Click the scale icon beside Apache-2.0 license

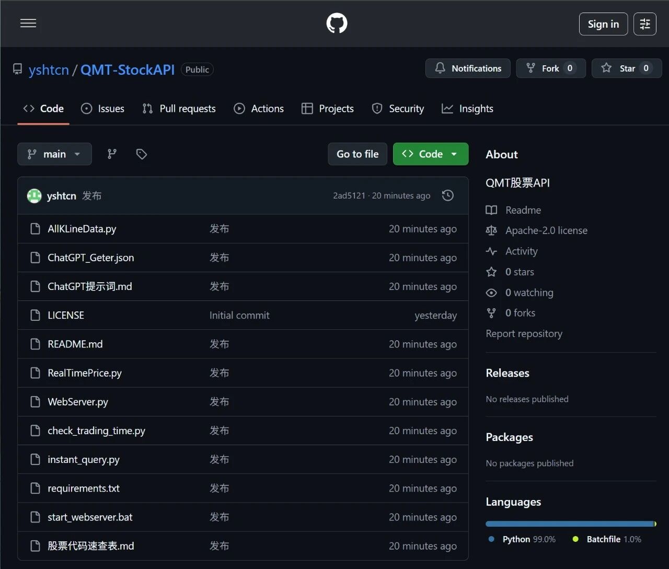click(x=491, y=230)
